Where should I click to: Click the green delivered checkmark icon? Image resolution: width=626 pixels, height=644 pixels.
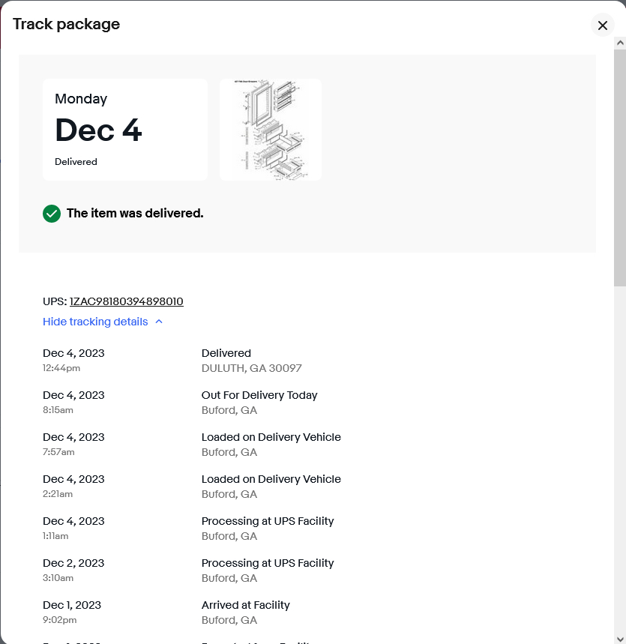coord(52,214)
